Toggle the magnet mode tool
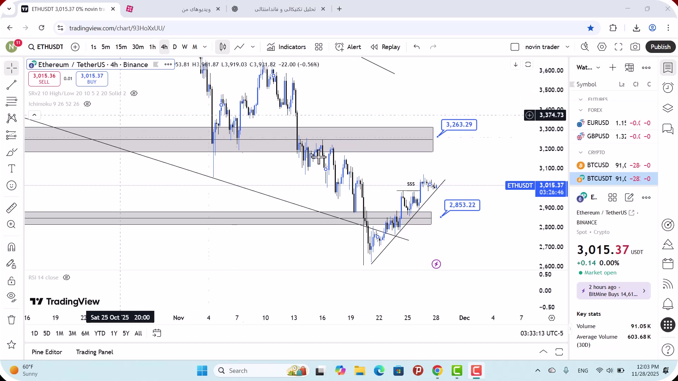 coord(12,247)
